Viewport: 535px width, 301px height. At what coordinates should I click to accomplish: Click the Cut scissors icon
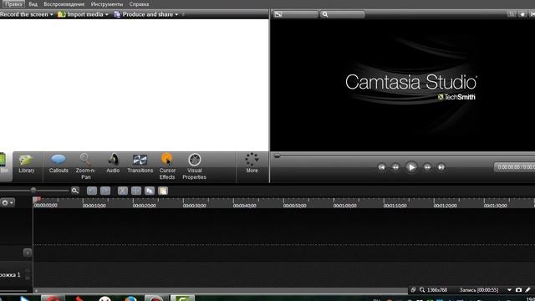point(123,191)
